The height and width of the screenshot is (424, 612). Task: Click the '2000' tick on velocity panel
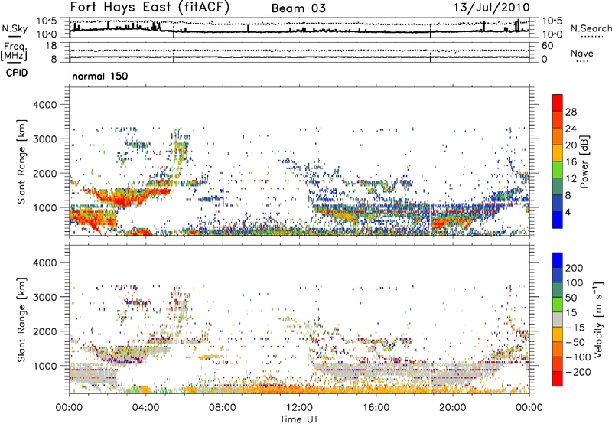[x=45, y=331]
